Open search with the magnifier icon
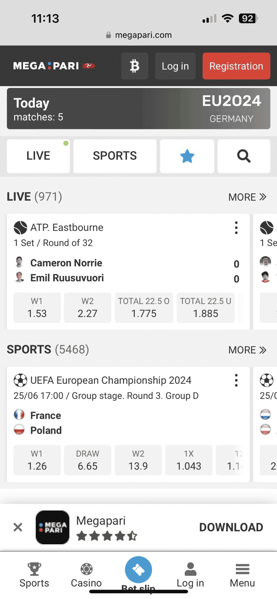Image resolution: width=277 pixels, height=599 pixels. click(244, 156)
